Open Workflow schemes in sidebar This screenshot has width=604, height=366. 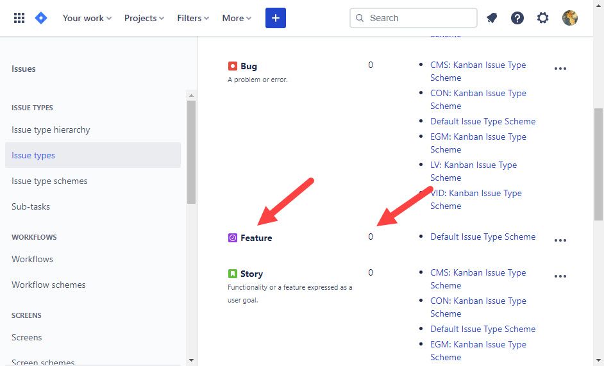pos(48,285)
